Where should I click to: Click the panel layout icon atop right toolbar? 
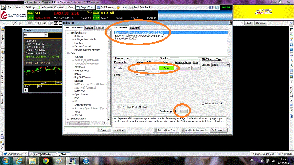click(291, 30)
